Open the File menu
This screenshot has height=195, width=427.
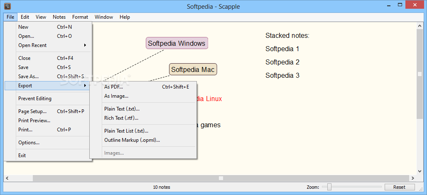tap(10, 17)
